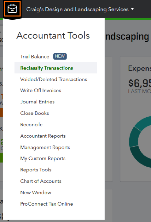Select Close Books

click(x=35, y=113)
